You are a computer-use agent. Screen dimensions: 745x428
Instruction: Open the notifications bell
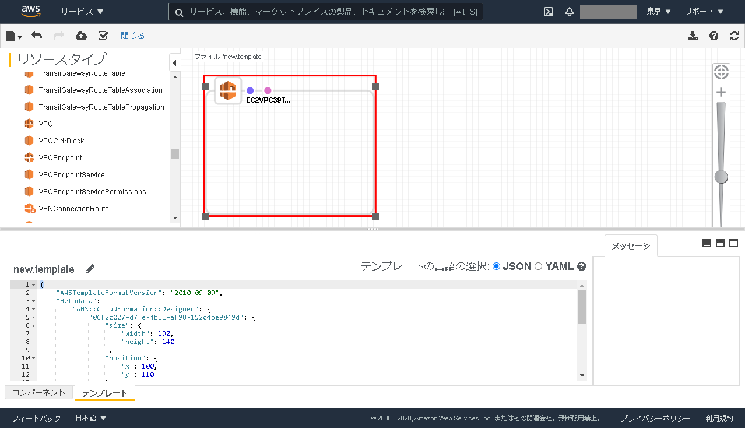point(570,12)
